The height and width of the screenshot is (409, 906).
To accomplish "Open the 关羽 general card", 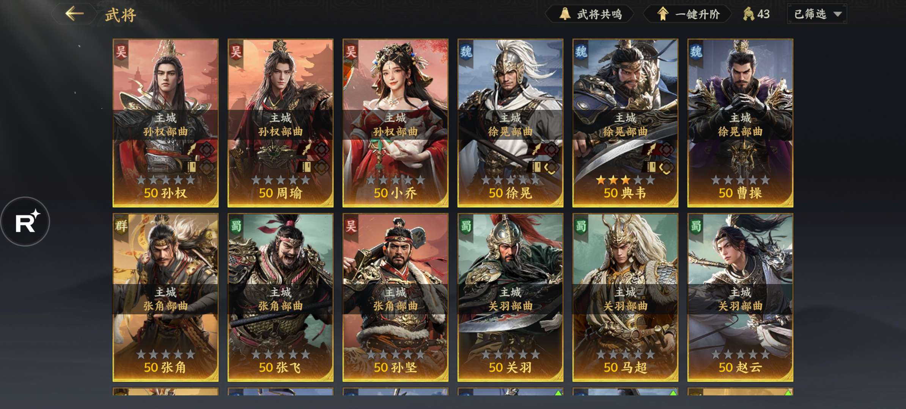I will coord(510,297).
